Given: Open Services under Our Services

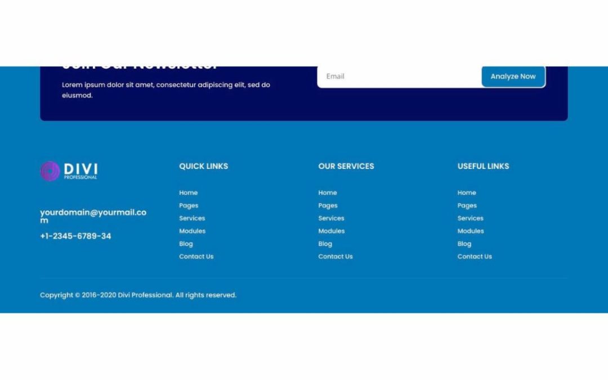Looking at the screenshot, I should (x=331, y=218).
